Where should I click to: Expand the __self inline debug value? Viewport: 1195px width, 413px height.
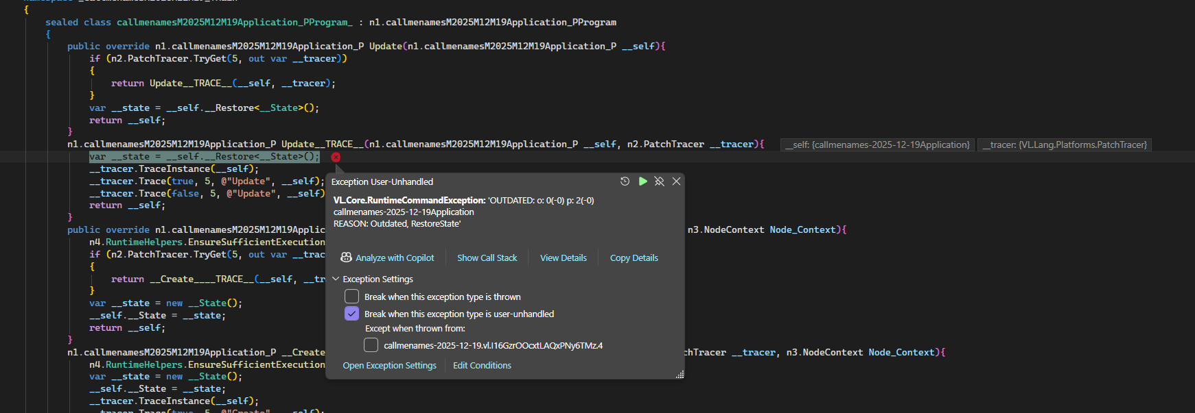pos(878,145)
